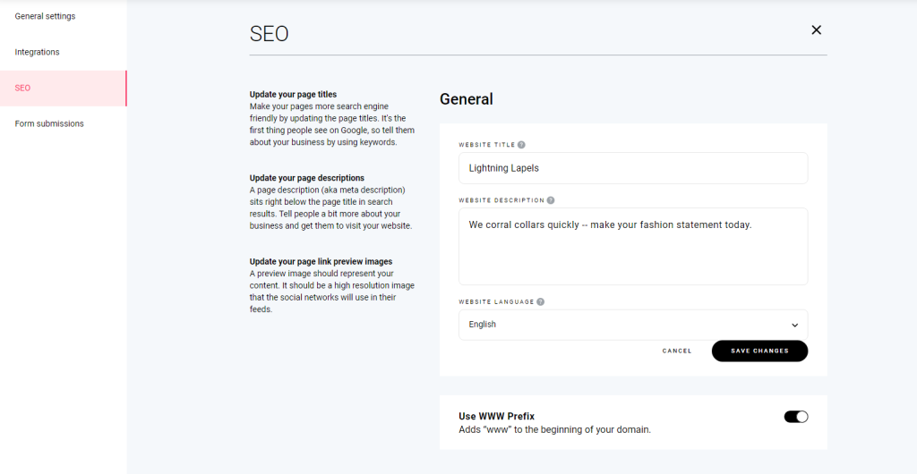The height and width of the screenshot is (474, 917).
Task: Click the "Update your page link preview images" heading
Action: pos(321,261)
